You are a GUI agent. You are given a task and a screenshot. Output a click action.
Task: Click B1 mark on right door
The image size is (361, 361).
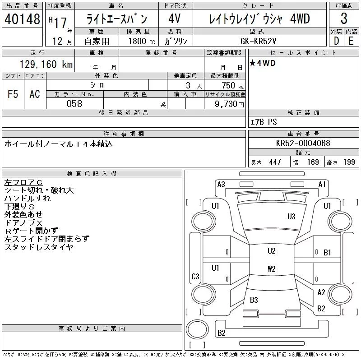point(327,253)
